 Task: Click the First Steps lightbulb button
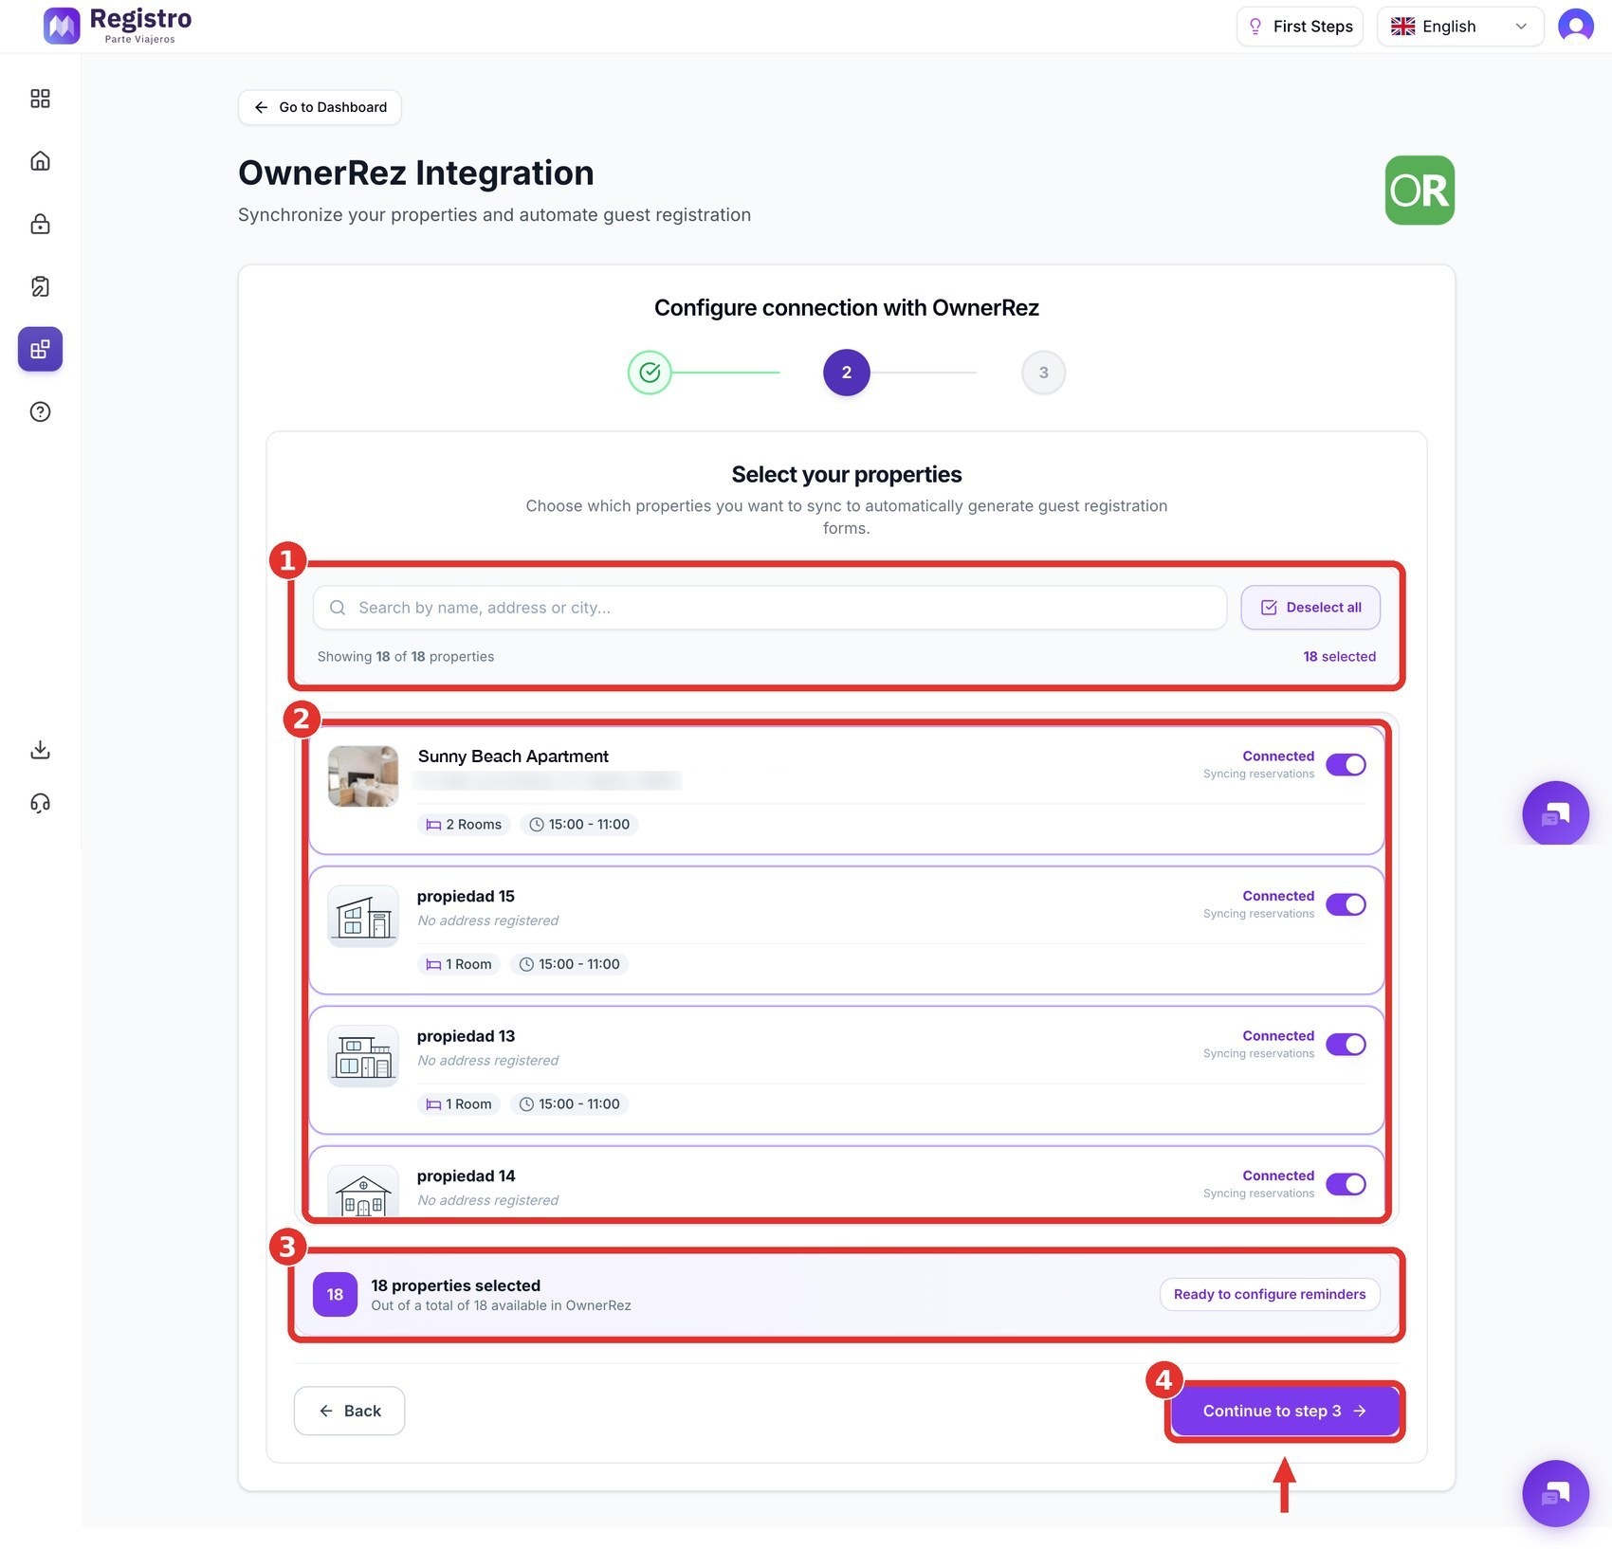tap(1299, 27)
